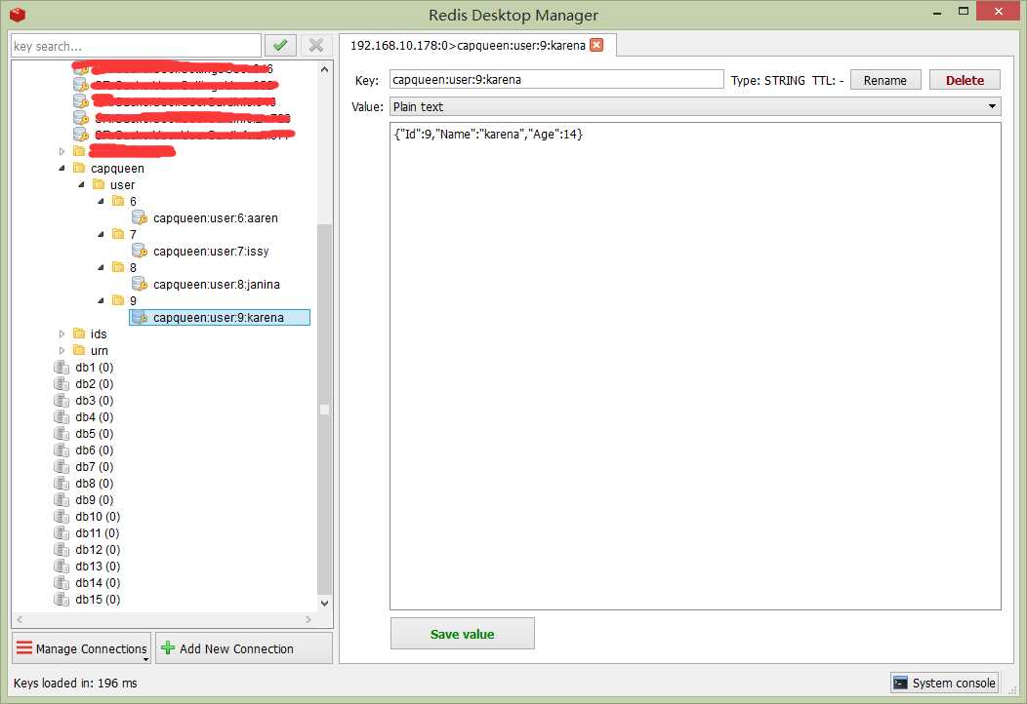Click the user folder icon

(x=99, y=184)
